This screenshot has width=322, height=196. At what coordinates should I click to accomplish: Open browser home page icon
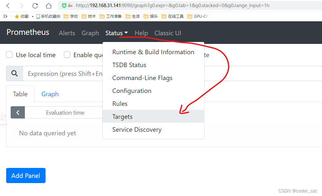[49, 6]
